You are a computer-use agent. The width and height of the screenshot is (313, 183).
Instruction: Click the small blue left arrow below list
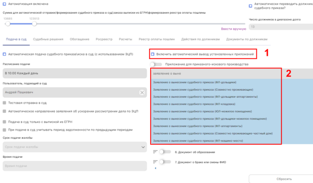(x=156, y=168)
